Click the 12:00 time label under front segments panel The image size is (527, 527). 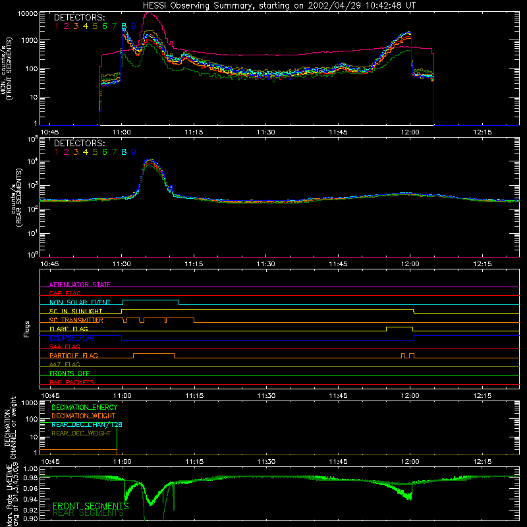[410, 132]
